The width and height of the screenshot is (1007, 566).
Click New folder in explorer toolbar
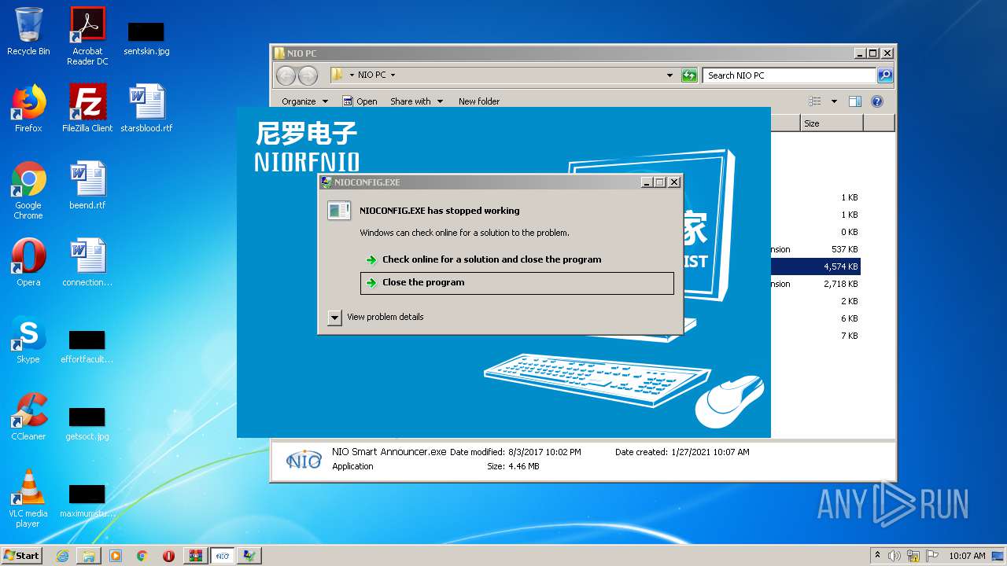[479, 101]
